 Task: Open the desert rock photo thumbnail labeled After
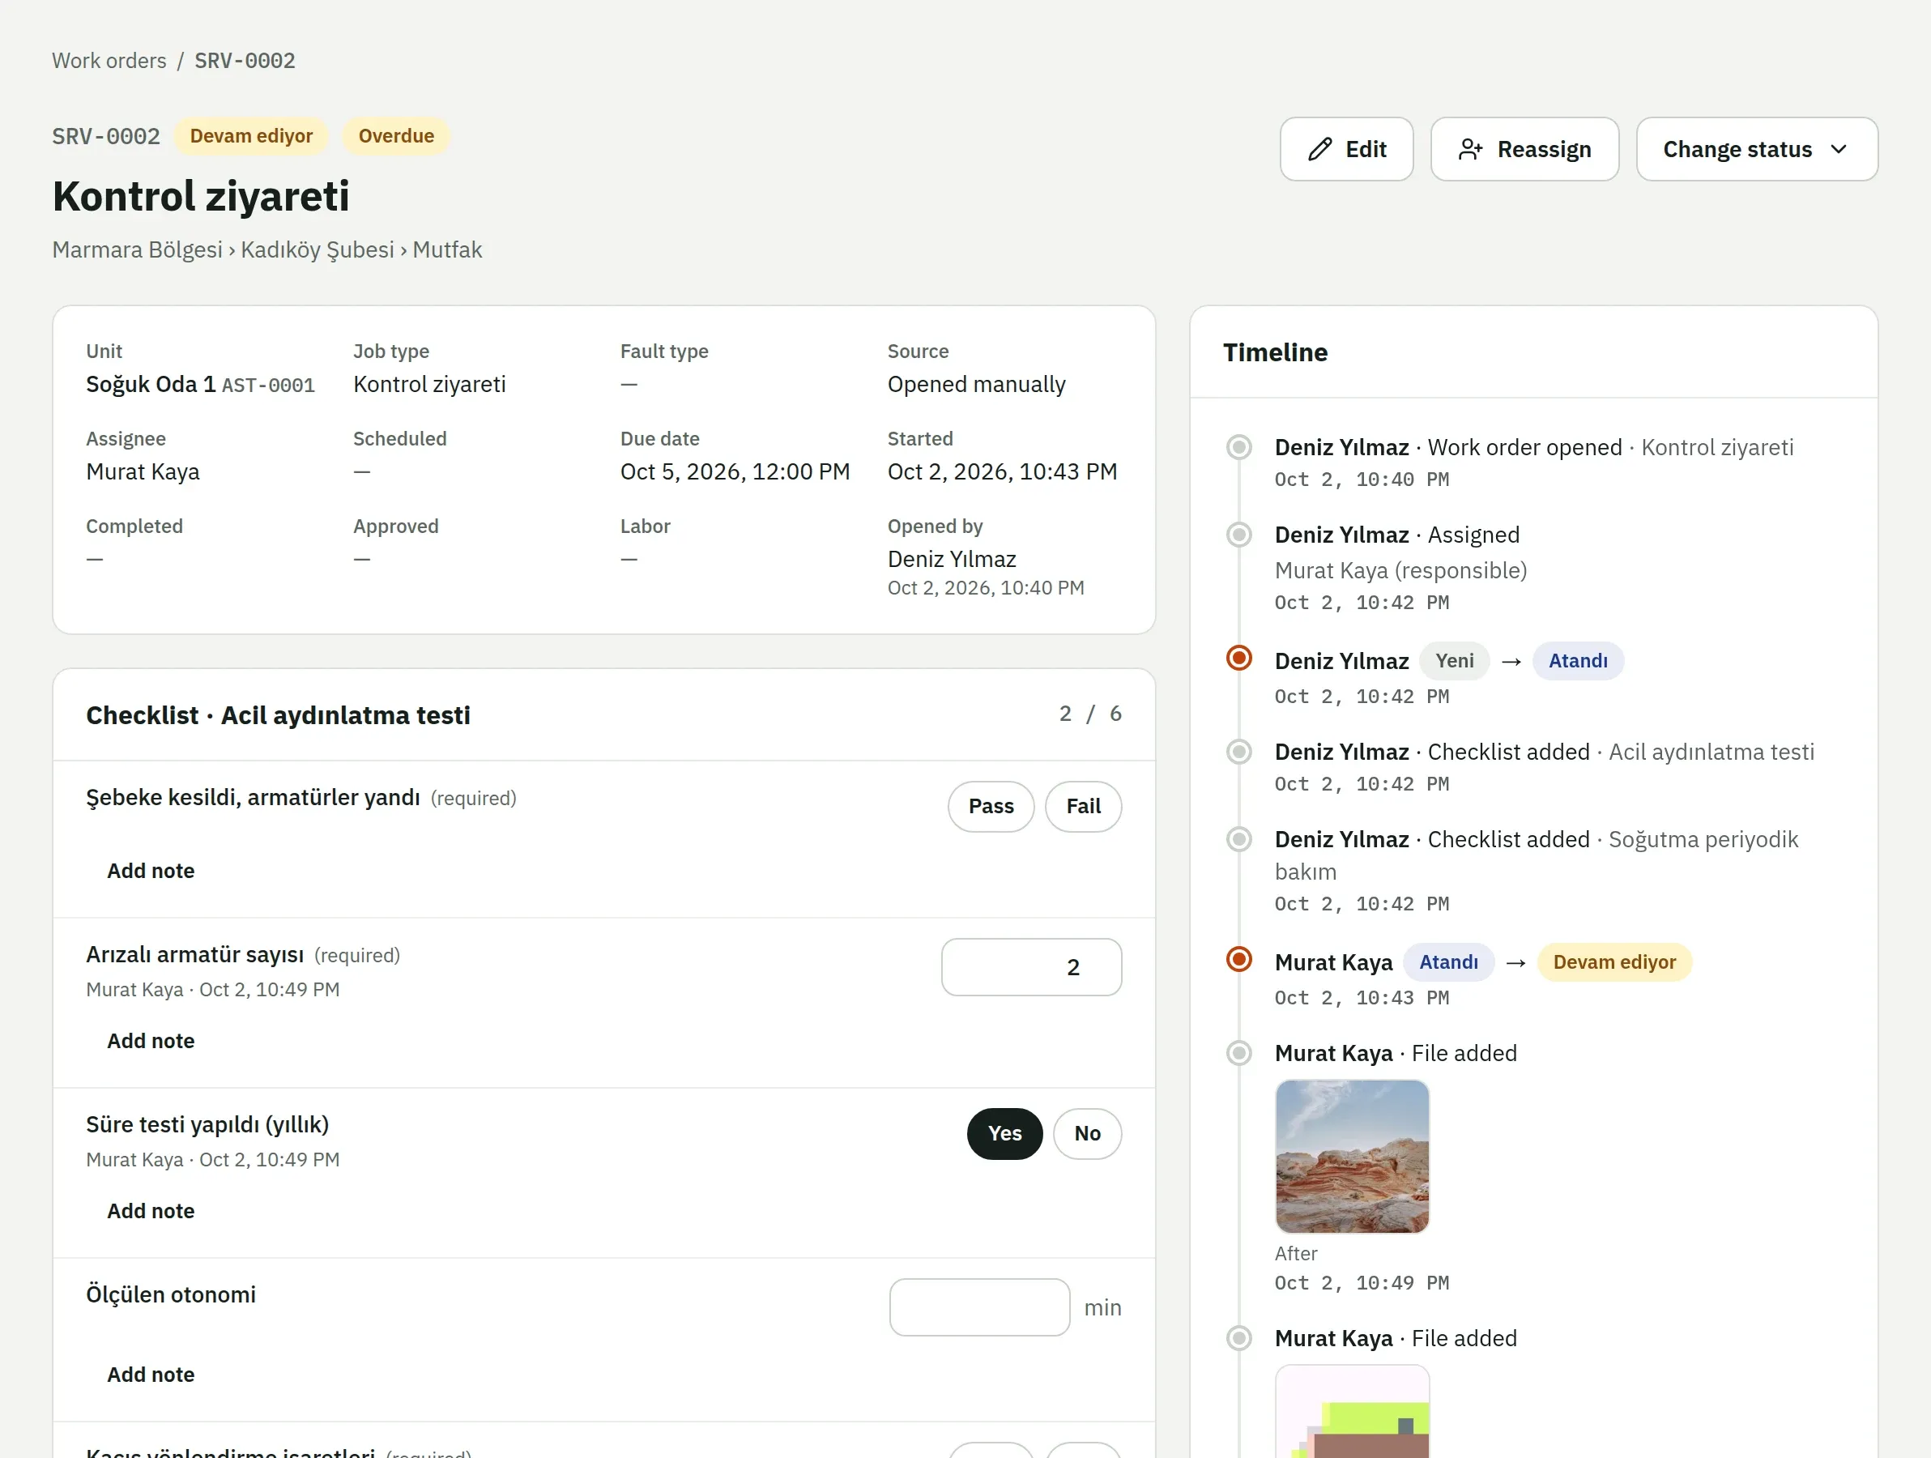[x=1352, y=1156]
